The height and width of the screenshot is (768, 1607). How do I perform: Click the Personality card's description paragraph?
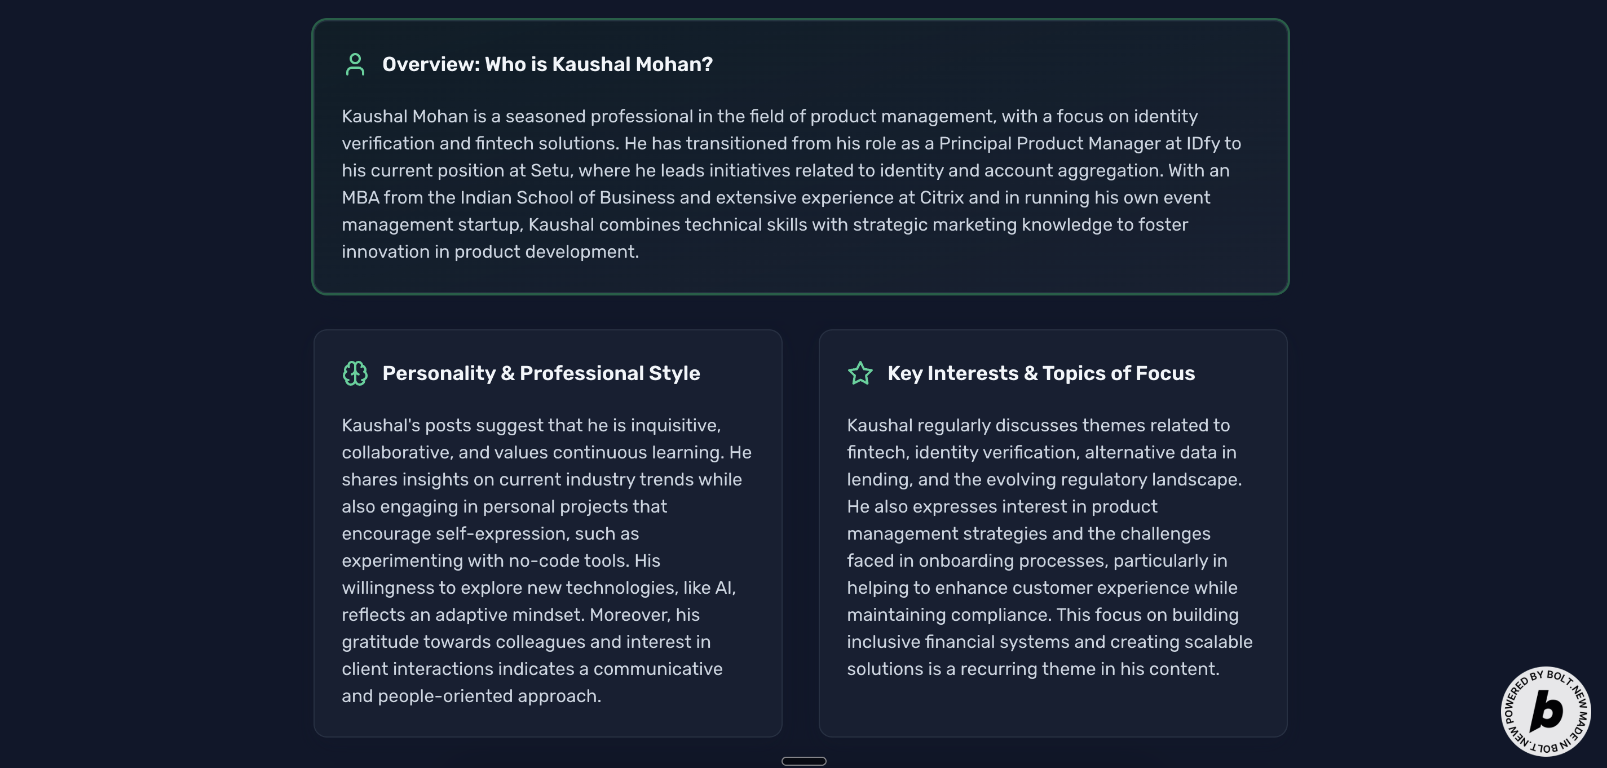546,560
